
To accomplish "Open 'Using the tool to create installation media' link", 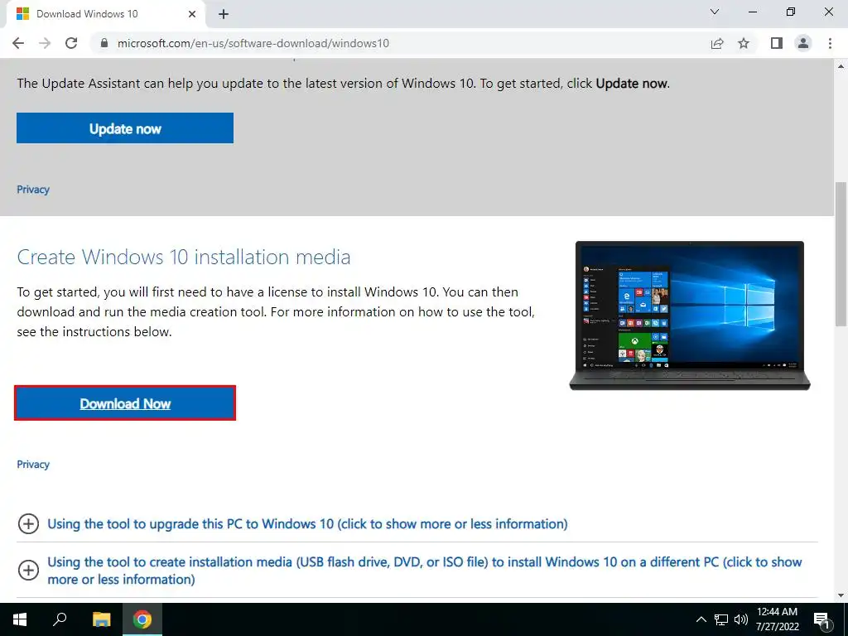I will [x=425, y=571].
